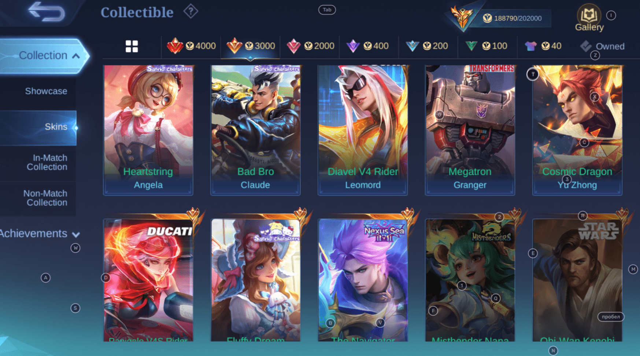Image resolution: width=640 pixels, height=356 pixels.
Task: Expand the Achievements section
Action: click(76, 234)
